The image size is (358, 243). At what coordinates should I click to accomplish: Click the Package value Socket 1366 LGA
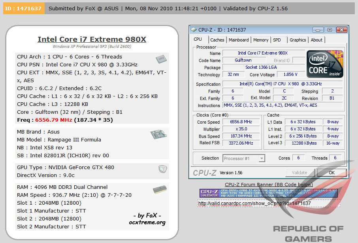(263, 67)
